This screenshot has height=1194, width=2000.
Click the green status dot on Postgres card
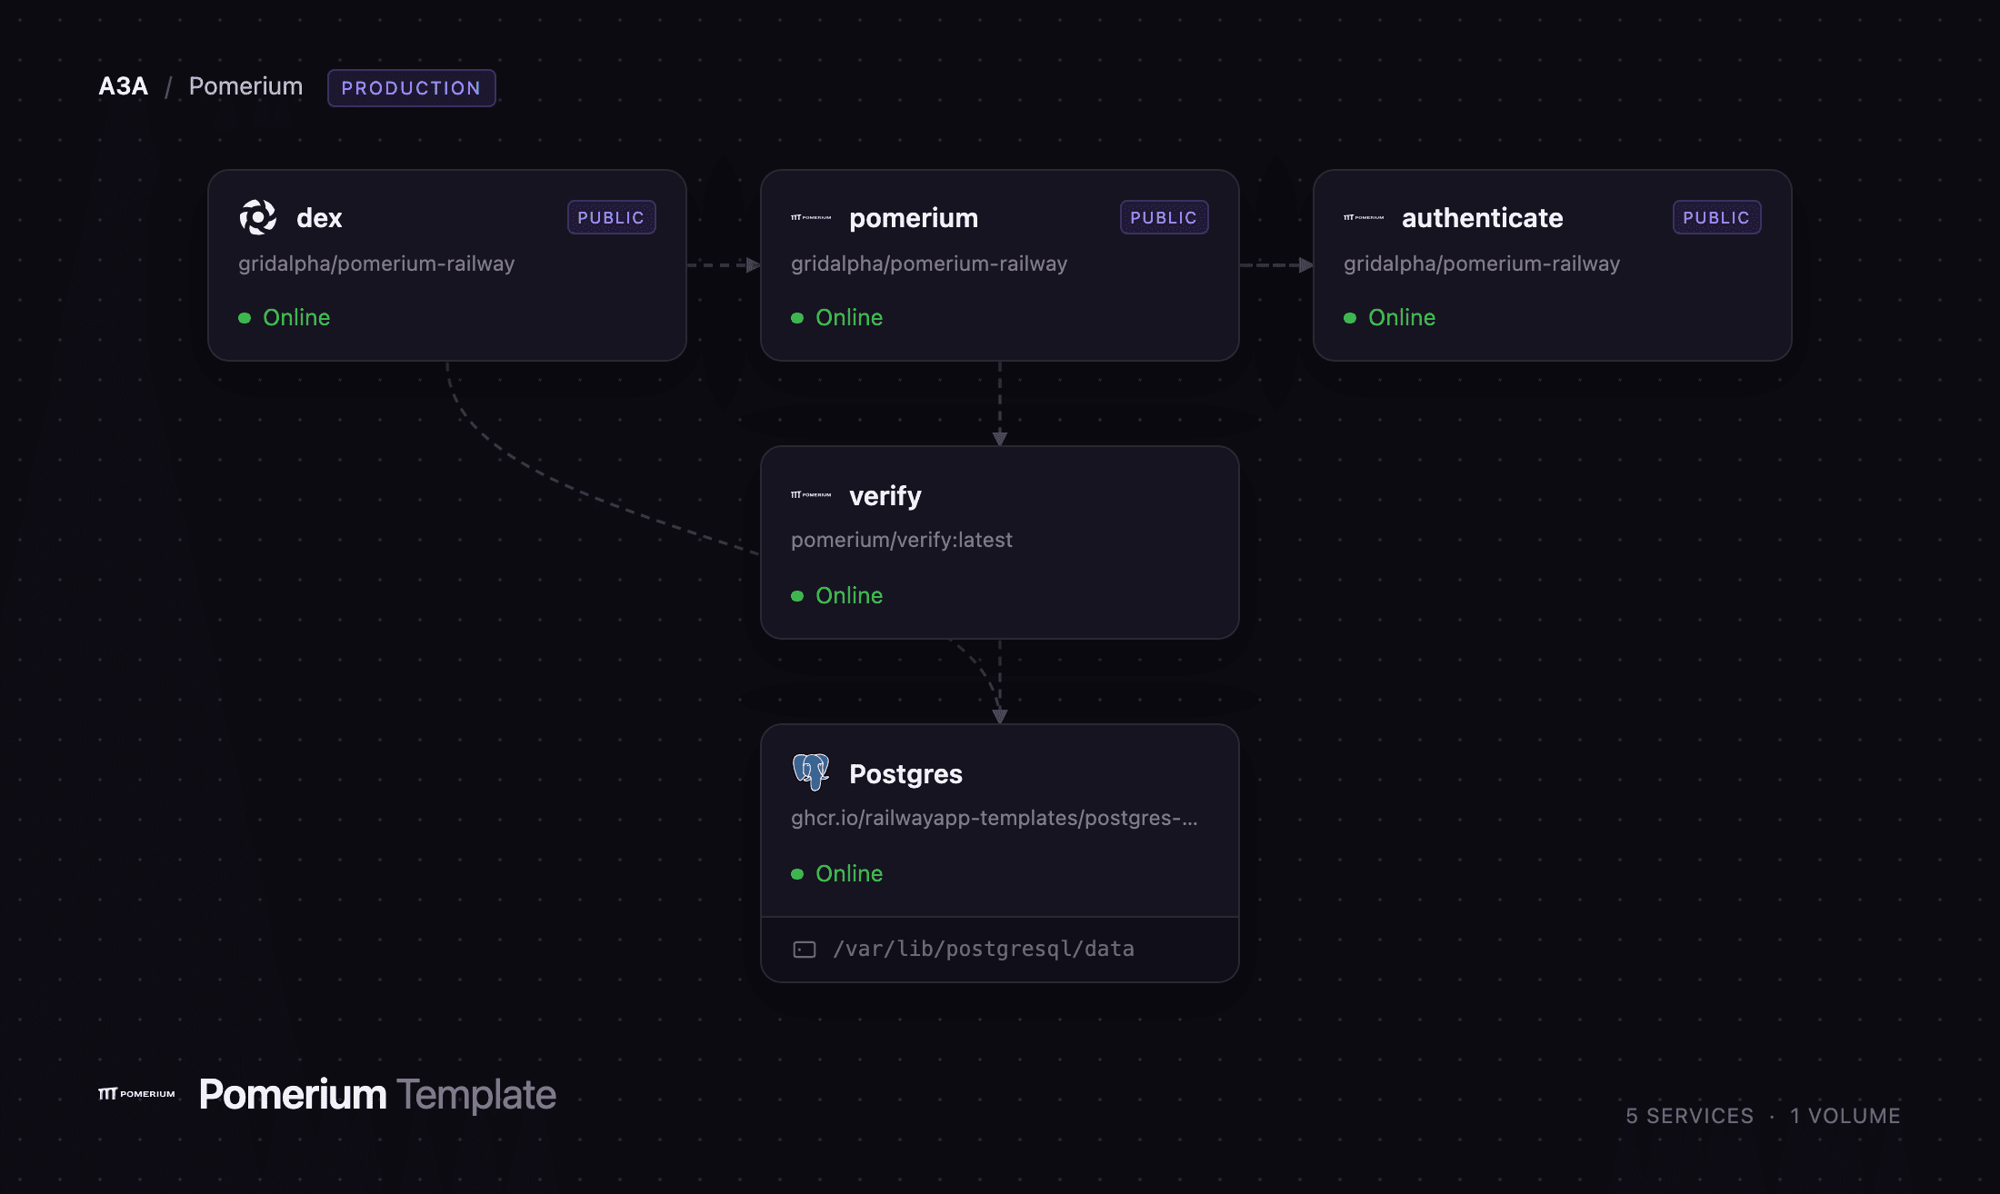797,874
